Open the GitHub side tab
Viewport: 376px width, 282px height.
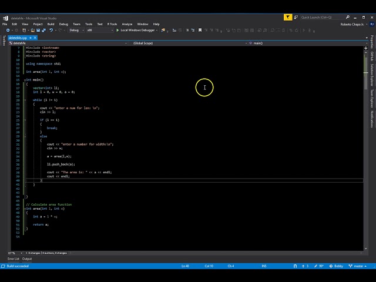pos(372,56)
